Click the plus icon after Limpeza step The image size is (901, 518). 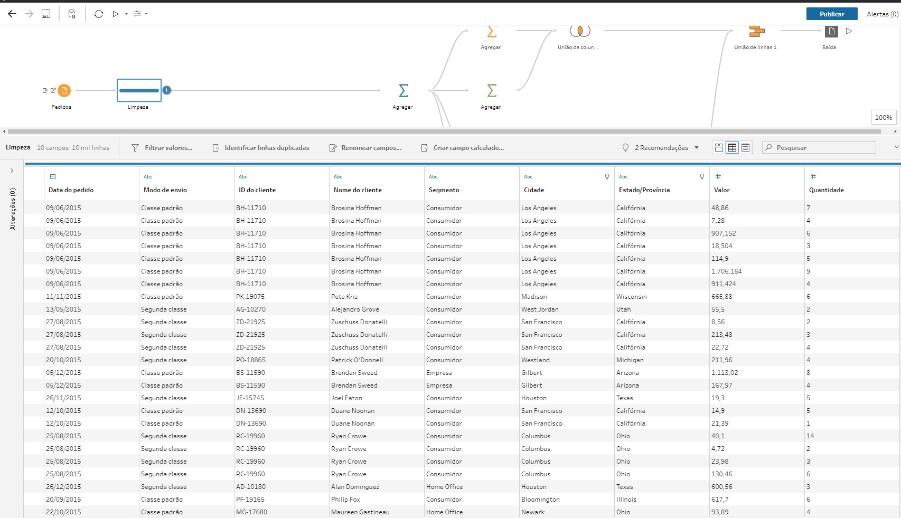(166, 90)
